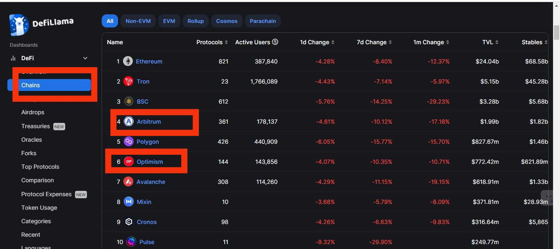Sort table by TVL column
This screenshot has width=560, height=249.
490,42
